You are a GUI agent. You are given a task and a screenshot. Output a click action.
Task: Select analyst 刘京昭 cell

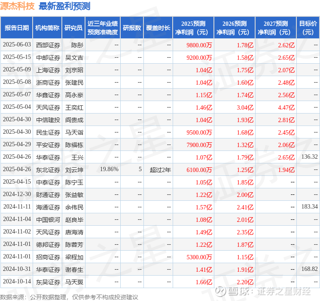74,70
